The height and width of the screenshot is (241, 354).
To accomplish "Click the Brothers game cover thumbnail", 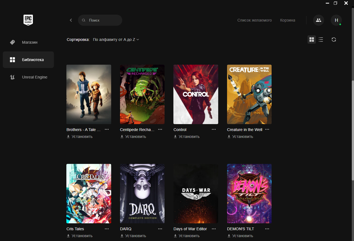I will point(89,94).
